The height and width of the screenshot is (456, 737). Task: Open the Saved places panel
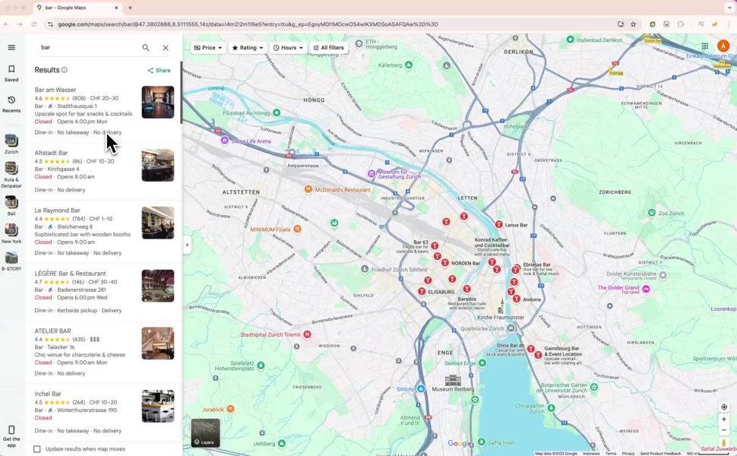[11, 73]
